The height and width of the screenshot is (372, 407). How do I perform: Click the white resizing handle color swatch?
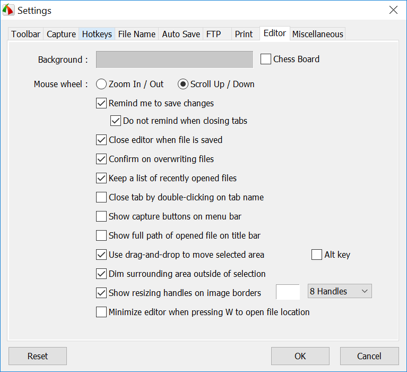288,292
